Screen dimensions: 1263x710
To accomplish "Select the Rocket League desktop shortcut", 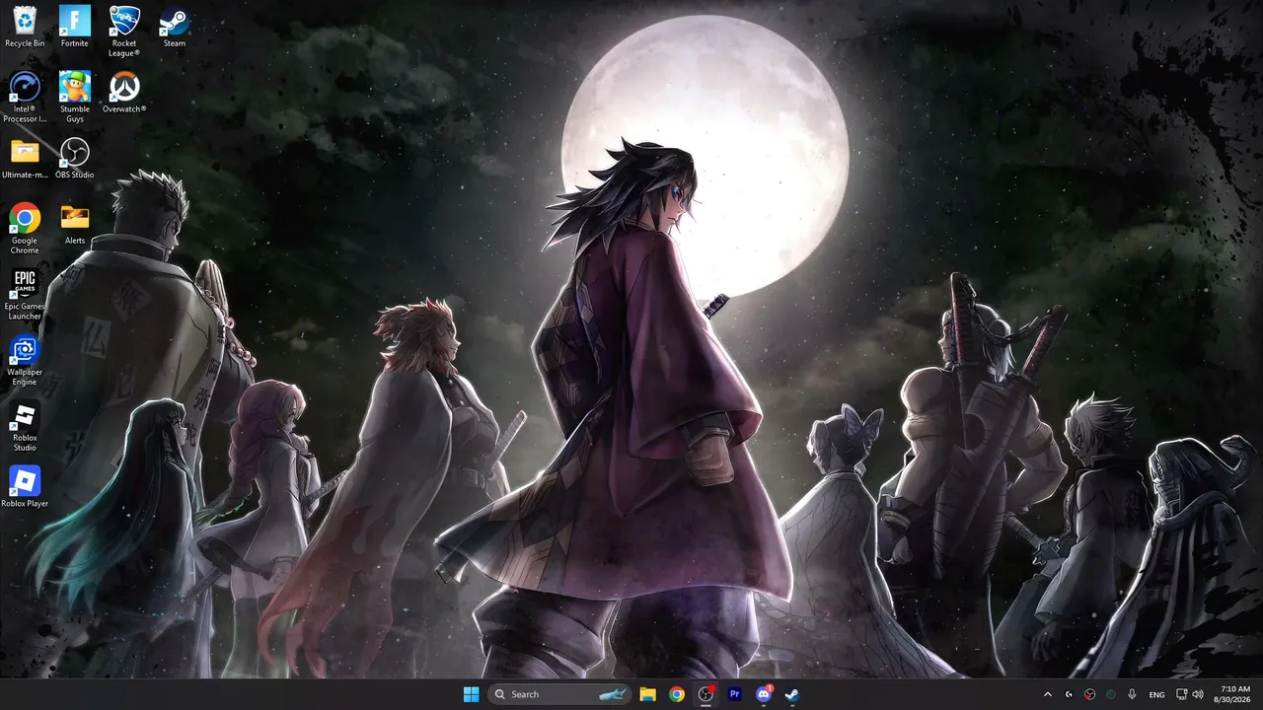I will pyautogui.click(x=124, y=32).
